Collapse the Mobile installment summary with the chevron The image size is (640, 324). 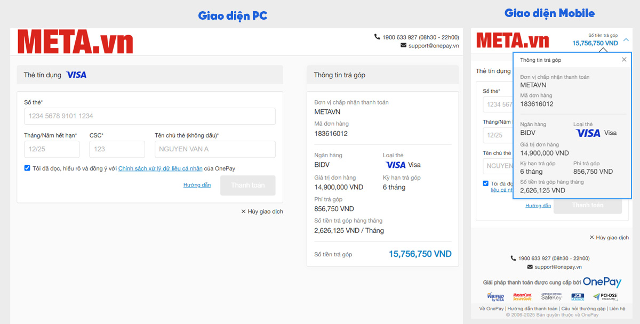626,39
